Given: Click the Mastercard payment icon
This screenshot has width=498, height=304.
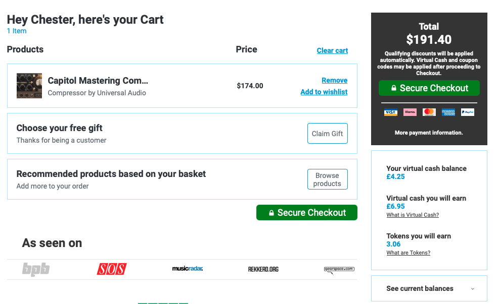Looking at the screenshot, I should point(429,112).
